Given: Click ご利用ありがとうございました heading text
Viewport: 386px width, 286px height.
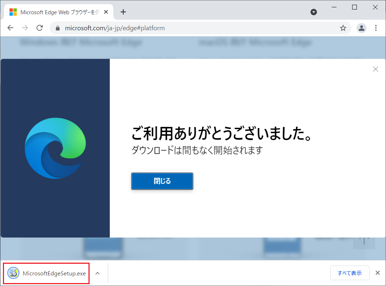Looking at the screenshot, I should (222, 134).
